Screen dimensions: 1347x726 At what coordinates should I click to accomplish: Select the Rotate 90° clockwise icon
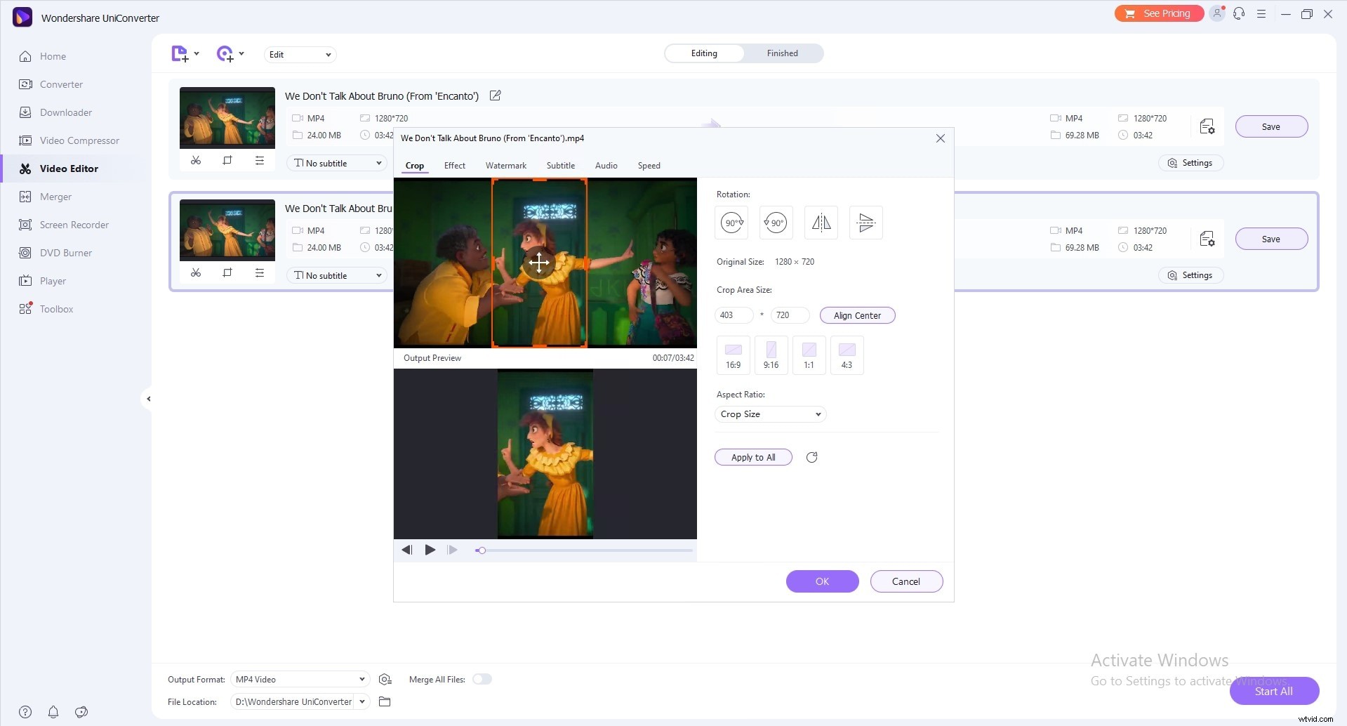click(x=731, y=222)
